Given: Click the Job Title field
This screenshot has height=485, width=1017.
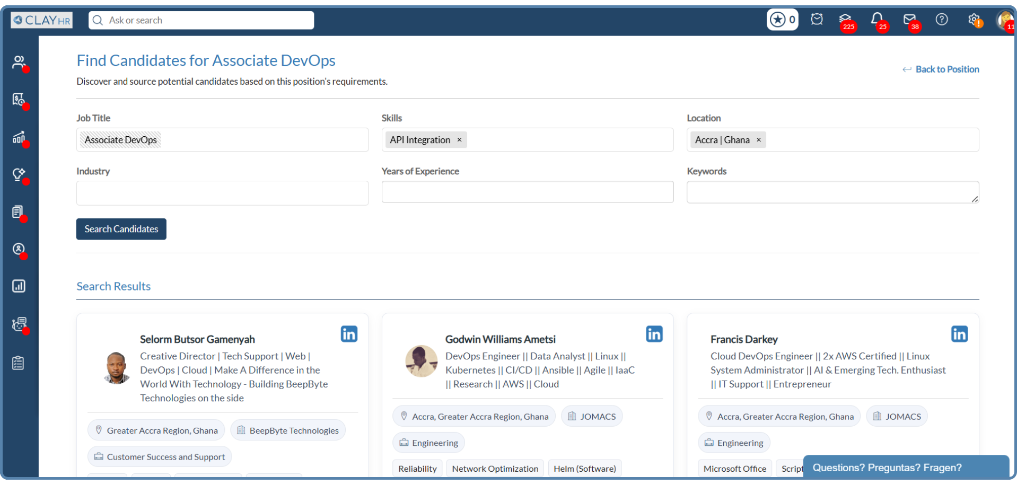Looking at the screenshot, I should 222,140.
